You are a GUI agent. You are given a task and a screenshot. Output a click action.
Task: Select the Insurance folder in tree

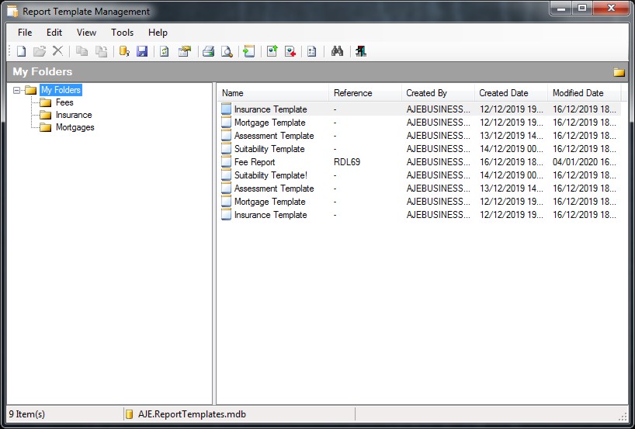point(73,115)
